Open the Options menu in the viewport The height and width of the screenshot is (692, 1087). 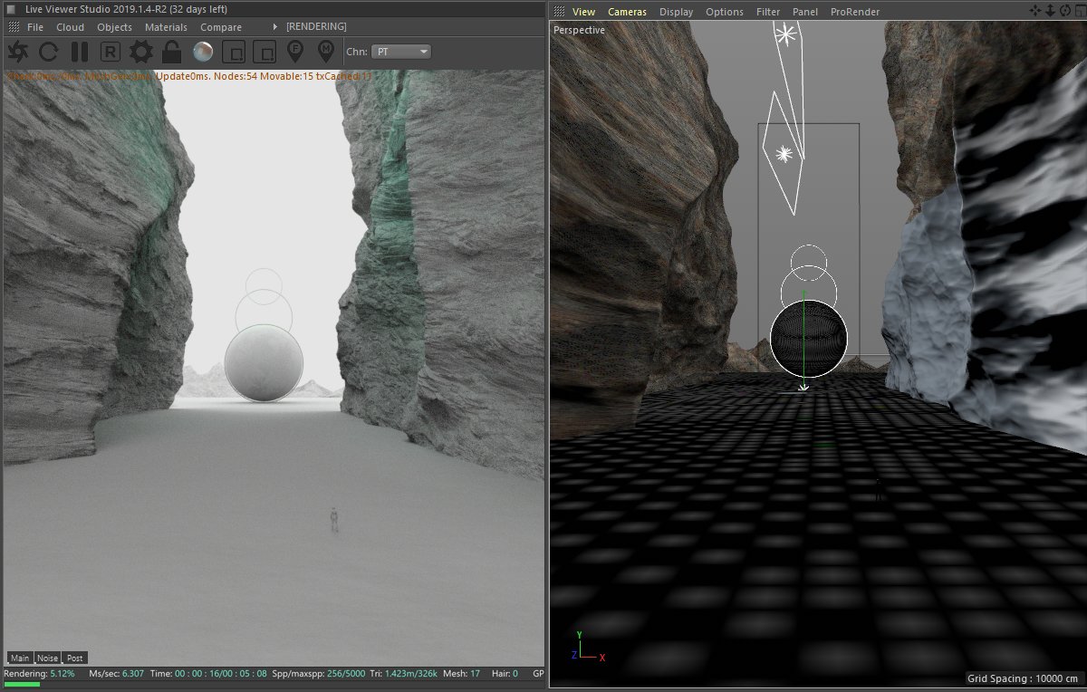pos(725,12)
